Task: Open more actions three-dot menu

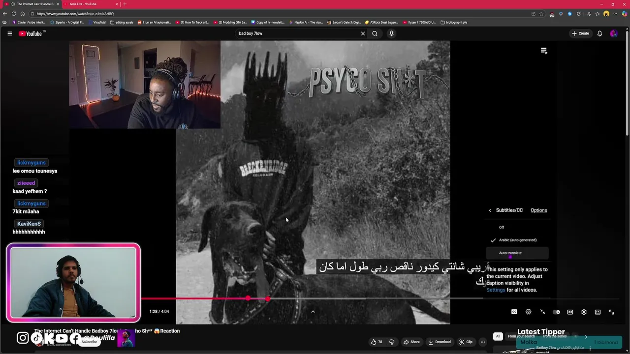Action: [x=483, y=342]
